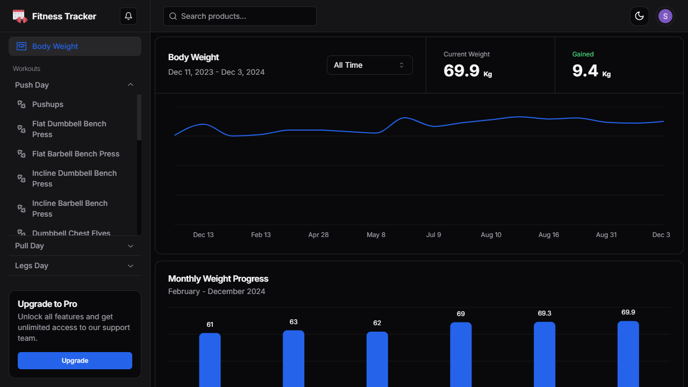Click the bar labeled 69
Screen dimensions: 688x387
[461, 355]
